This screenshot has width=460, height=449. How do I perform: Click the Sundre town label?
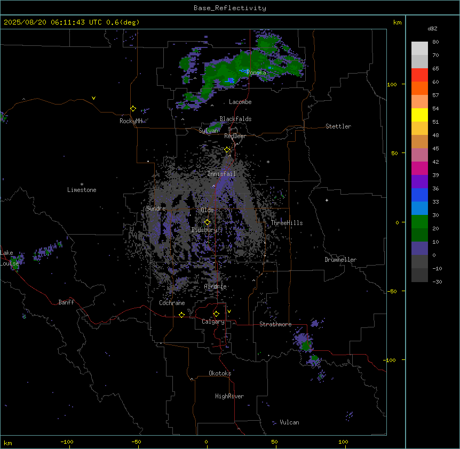(x=156, y=209)
